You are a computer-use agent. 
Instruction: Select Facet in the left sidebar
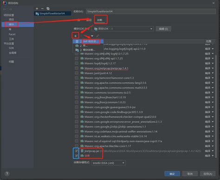12,34
